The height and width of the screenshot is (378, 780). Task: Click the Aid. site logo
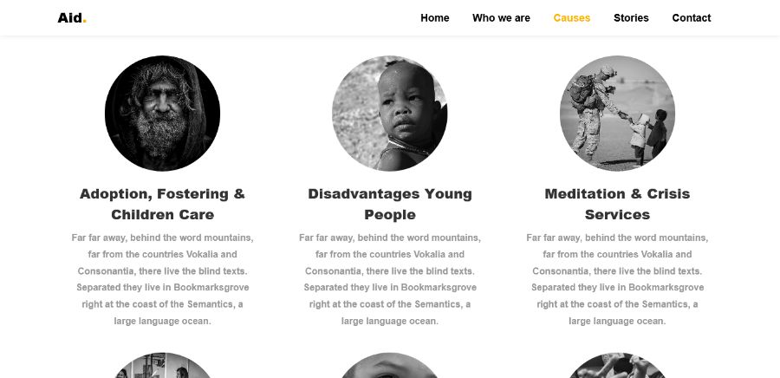(72, 18)
